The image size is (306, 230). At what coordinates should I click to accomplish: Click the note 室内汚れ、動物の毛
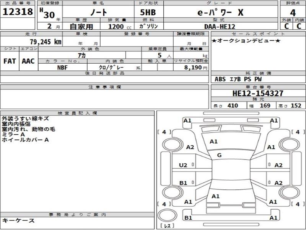pyautogui.click(x=28, y=129)
